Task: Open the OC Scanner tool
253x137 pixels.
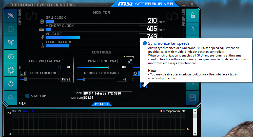Action: (11, 42)
